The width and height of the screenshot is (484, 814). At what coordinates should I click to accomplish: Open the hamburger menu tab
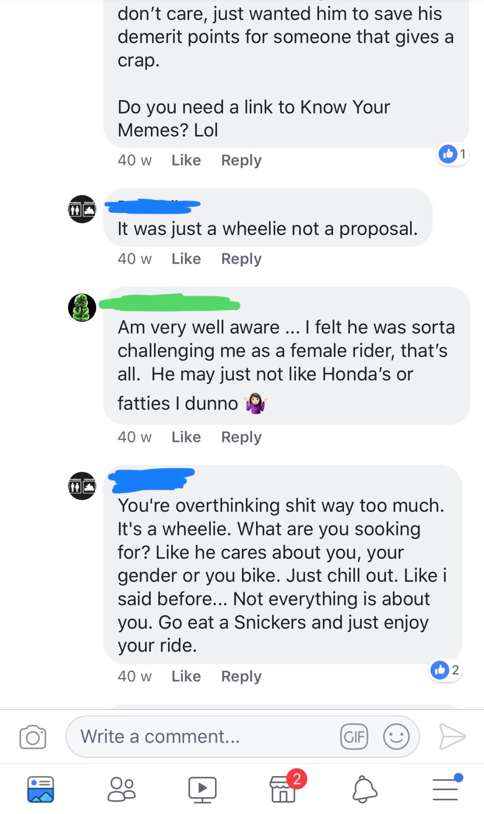[445, 789]
